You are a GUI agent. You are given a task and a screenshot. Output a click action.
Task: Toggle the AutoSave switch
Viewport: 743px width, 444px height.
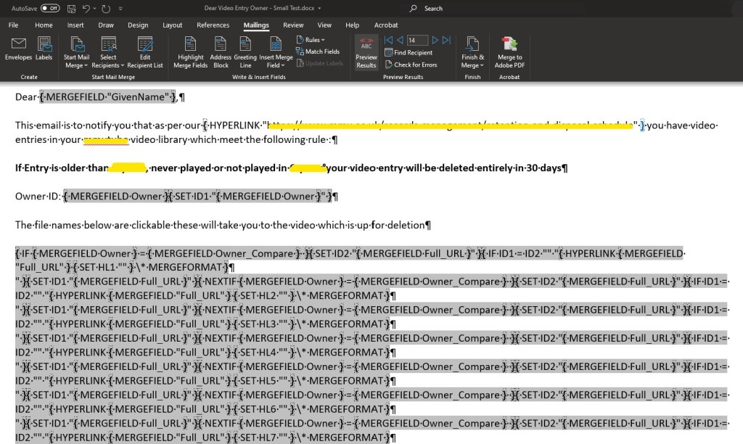(x=50, y=9)
